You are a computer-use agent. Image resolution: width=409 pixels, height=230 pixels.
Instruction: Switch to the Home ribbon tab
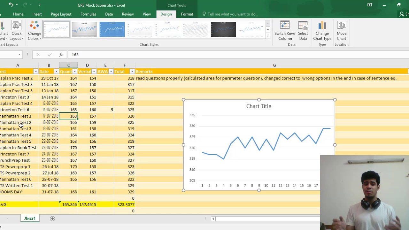[18, 14]
